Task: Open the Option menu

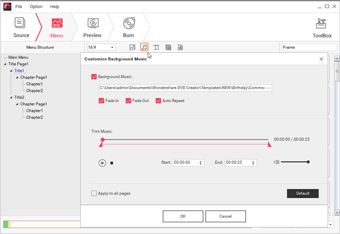Action: (36, 6)
